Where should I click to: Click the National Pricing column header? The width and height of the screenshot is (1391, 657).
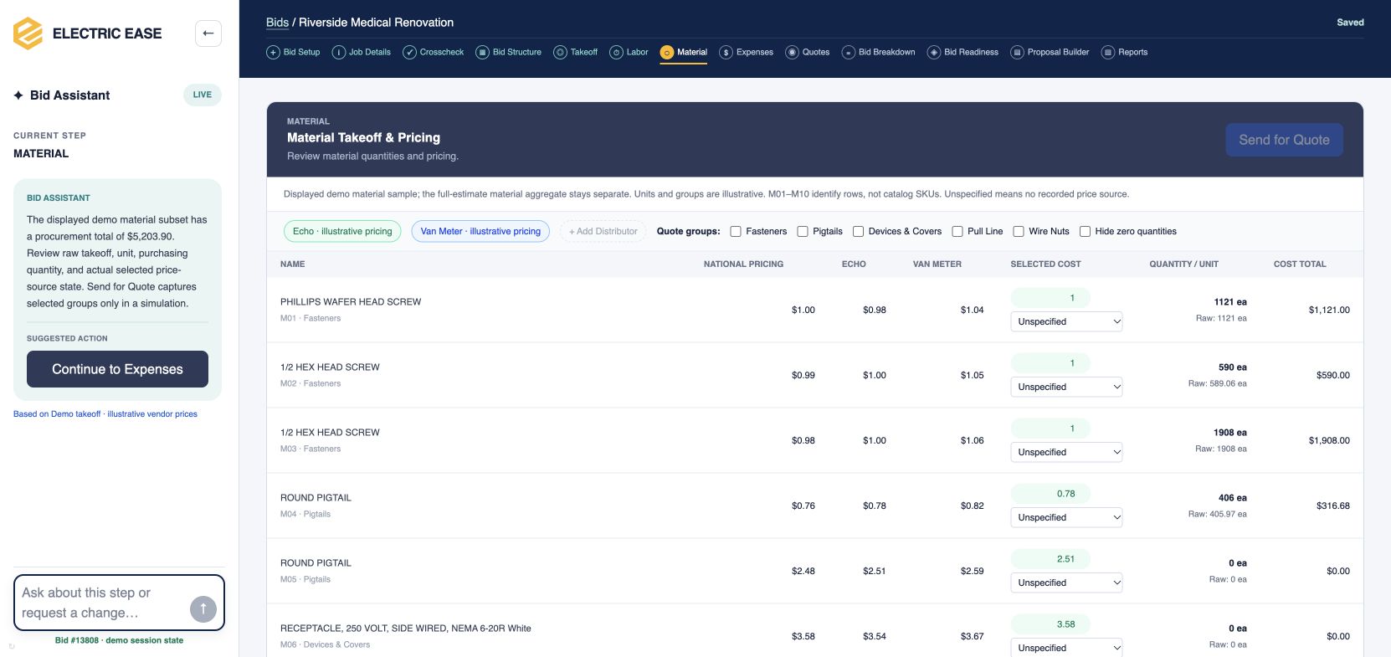(743, 264)
